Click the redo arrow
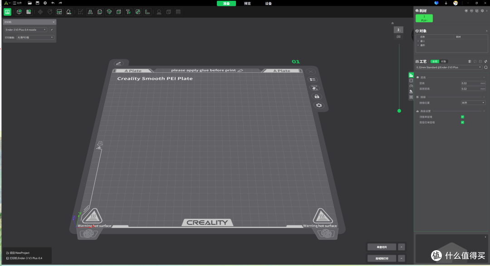490x266 pixels. (x=60, y=3)
